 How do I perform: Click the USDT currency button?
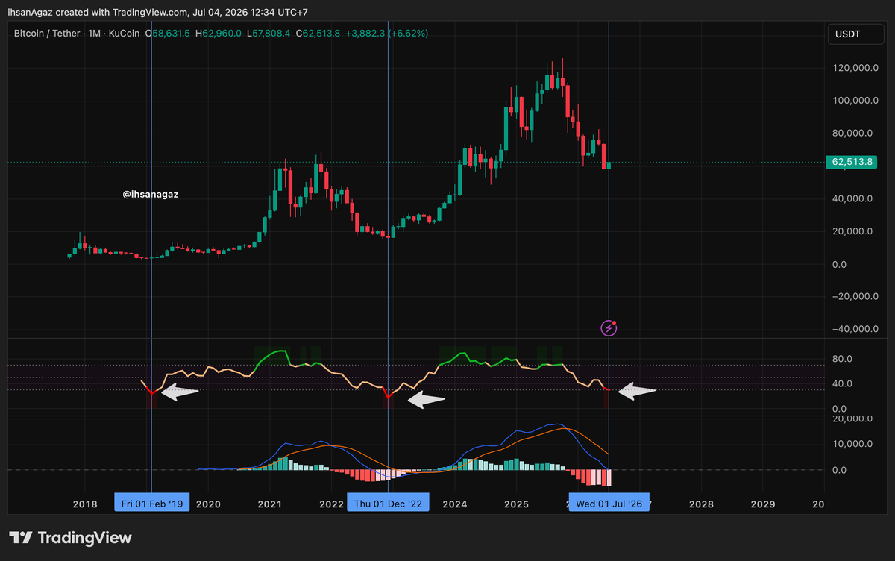click(x=856, y=34)
